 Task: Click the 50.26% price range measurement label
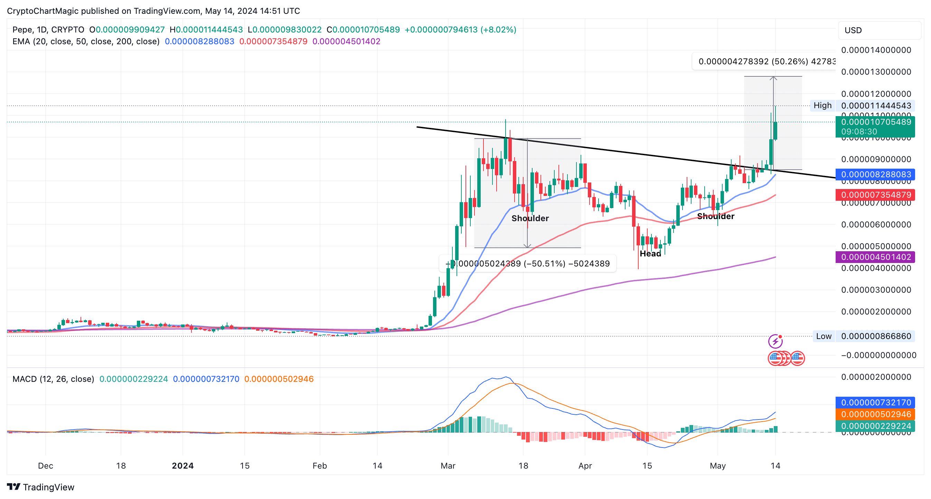click(x=764, y=62)
